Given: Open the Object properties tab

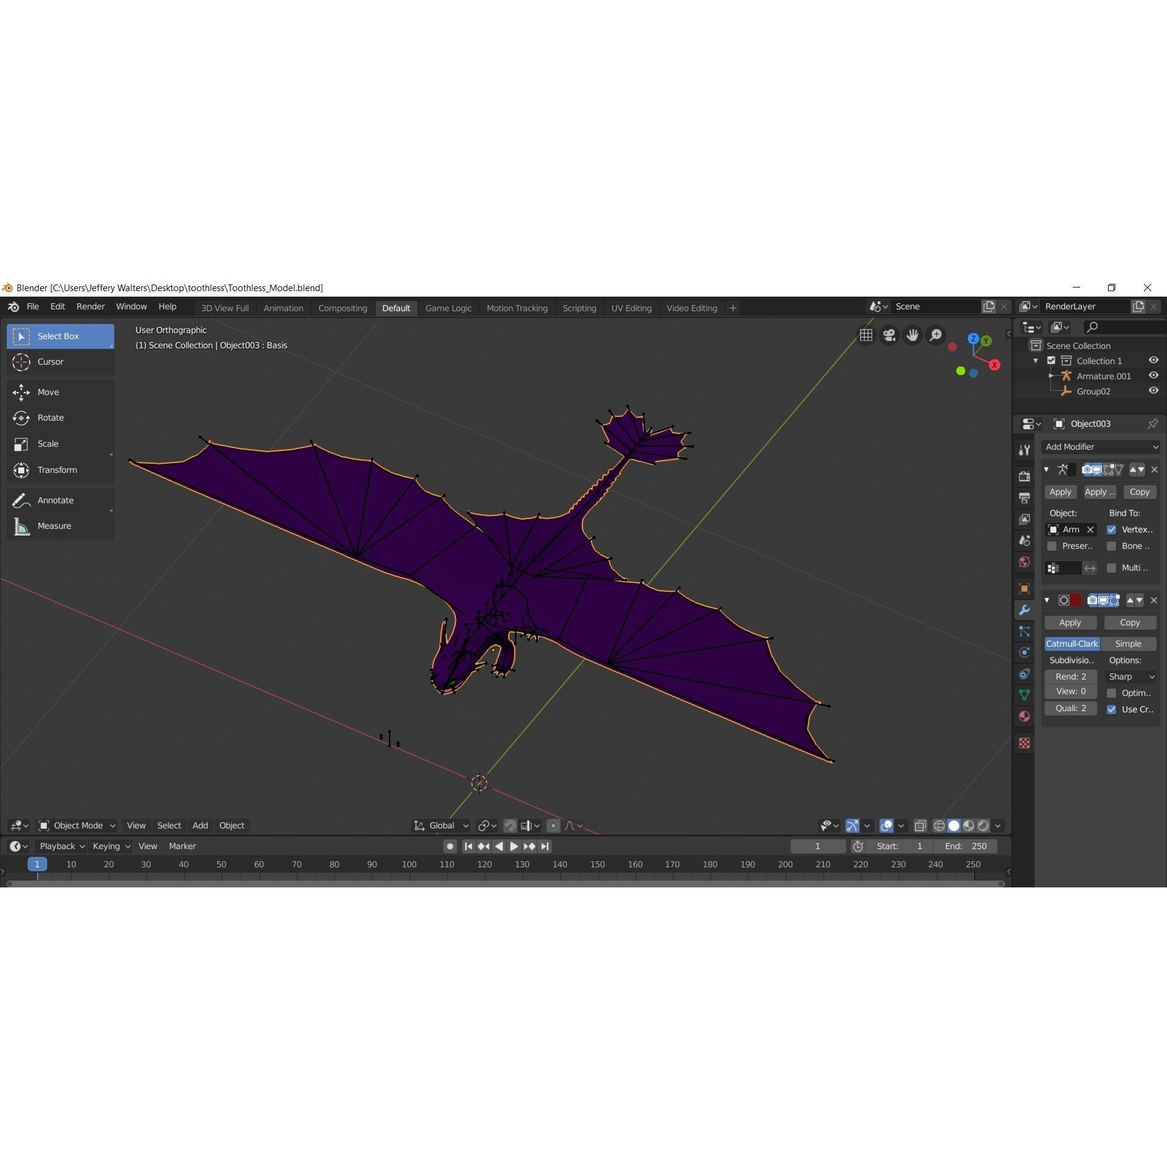Looking at the screenshot, I should point(1024,588).
